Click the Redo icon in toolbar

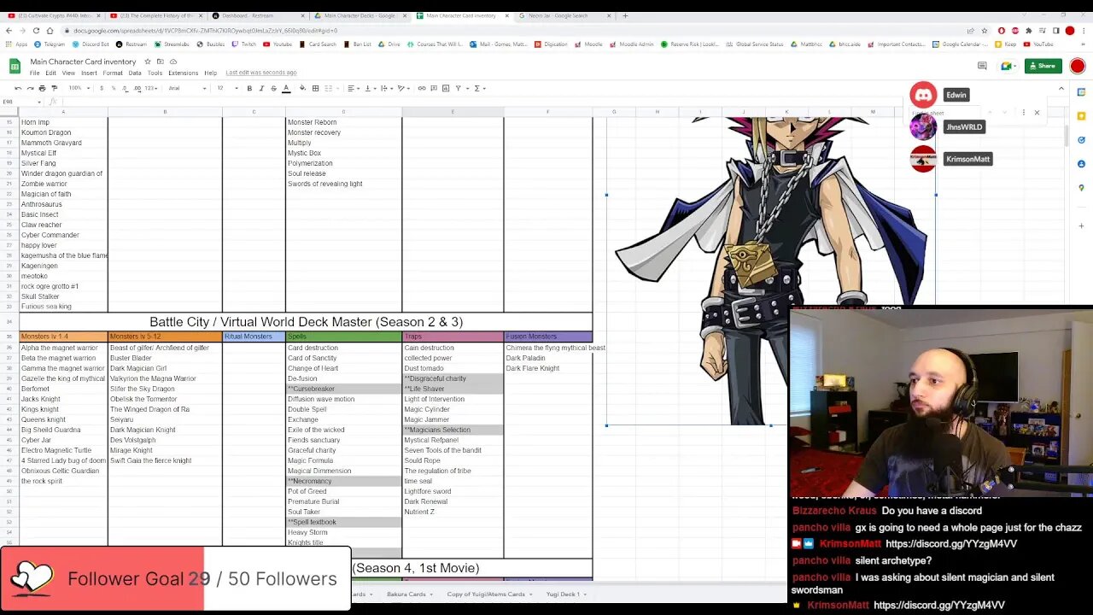[30, 88]
